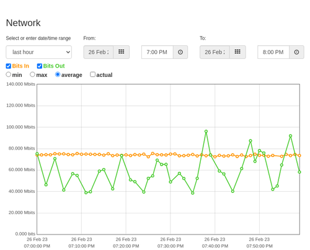
Task: Click the From: label
Action: (89, 38)
